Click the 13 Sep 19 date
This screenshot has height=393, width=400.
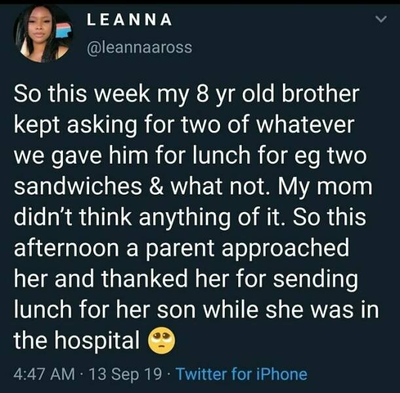126,375
